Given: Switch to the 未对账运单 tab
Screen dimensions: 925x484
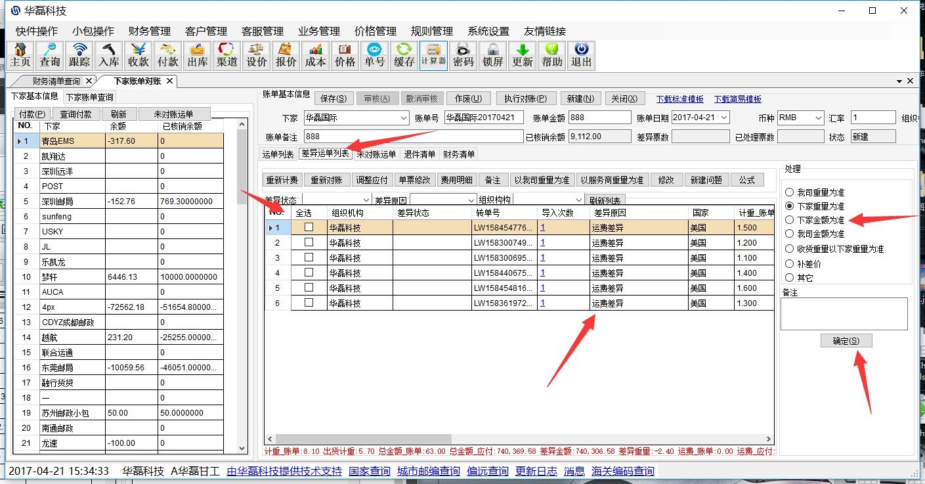Looking at the screenshot, I should (376, 154).
